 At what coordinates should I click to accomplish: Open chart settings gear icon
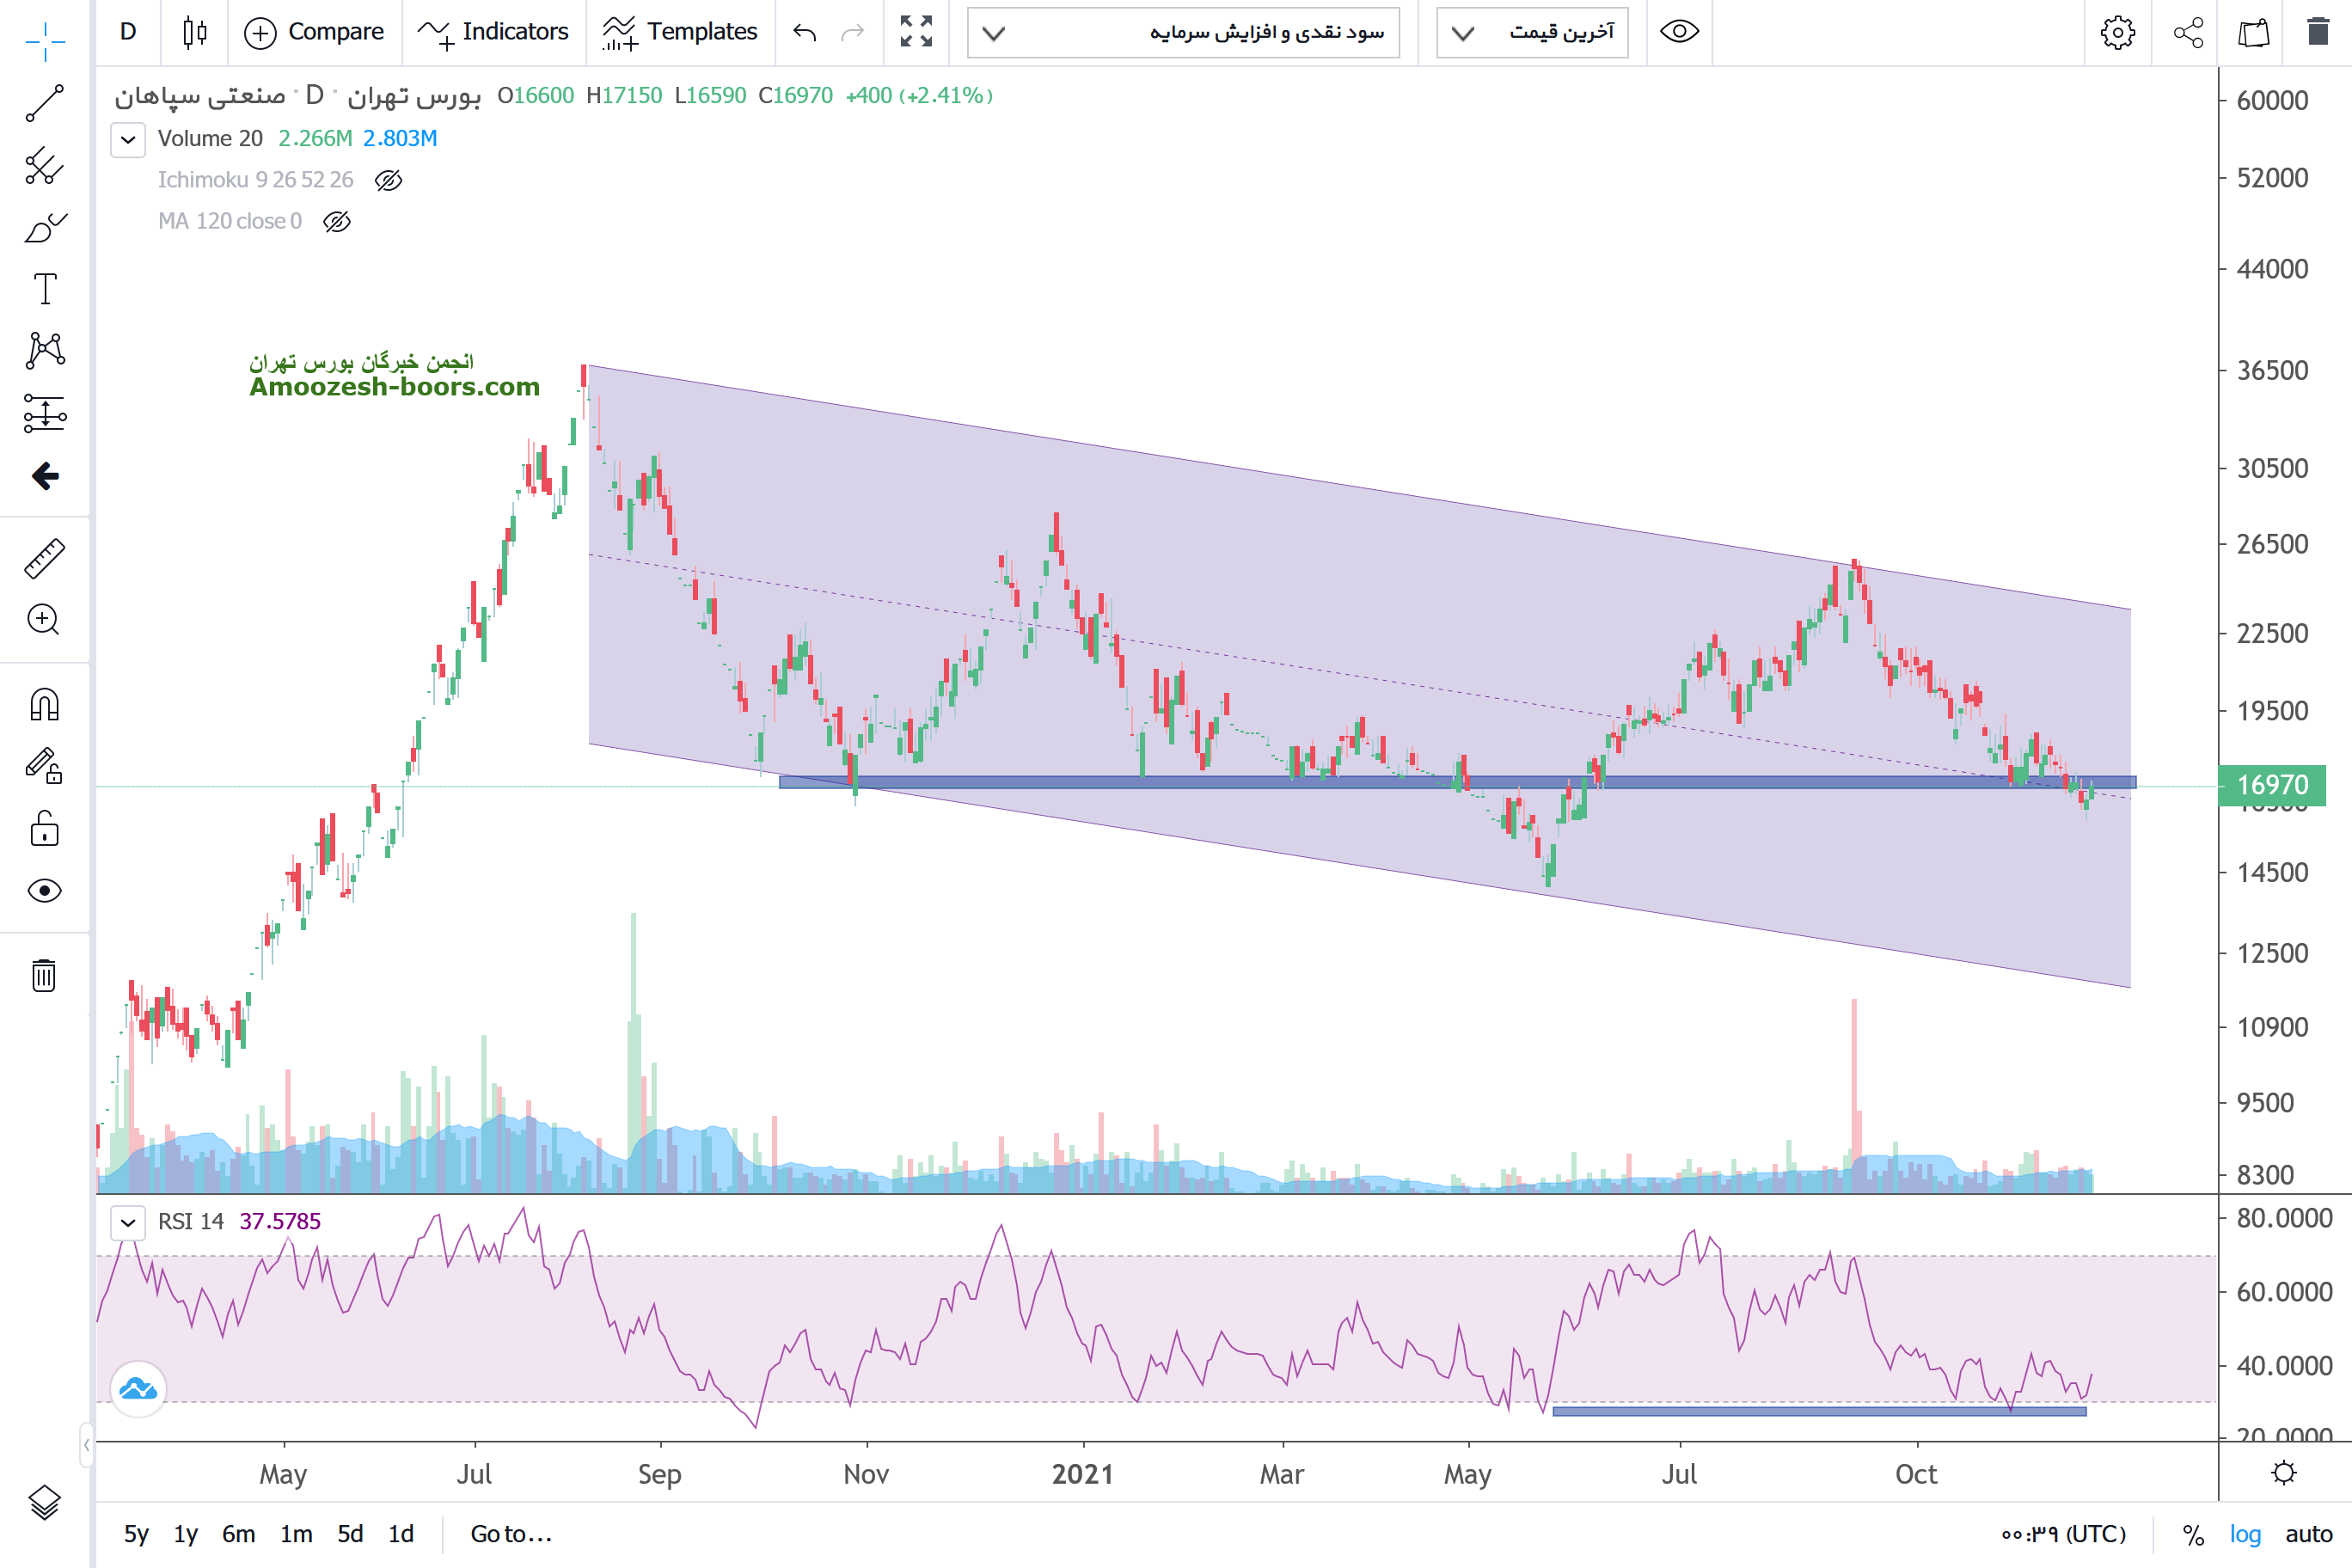2117,32
